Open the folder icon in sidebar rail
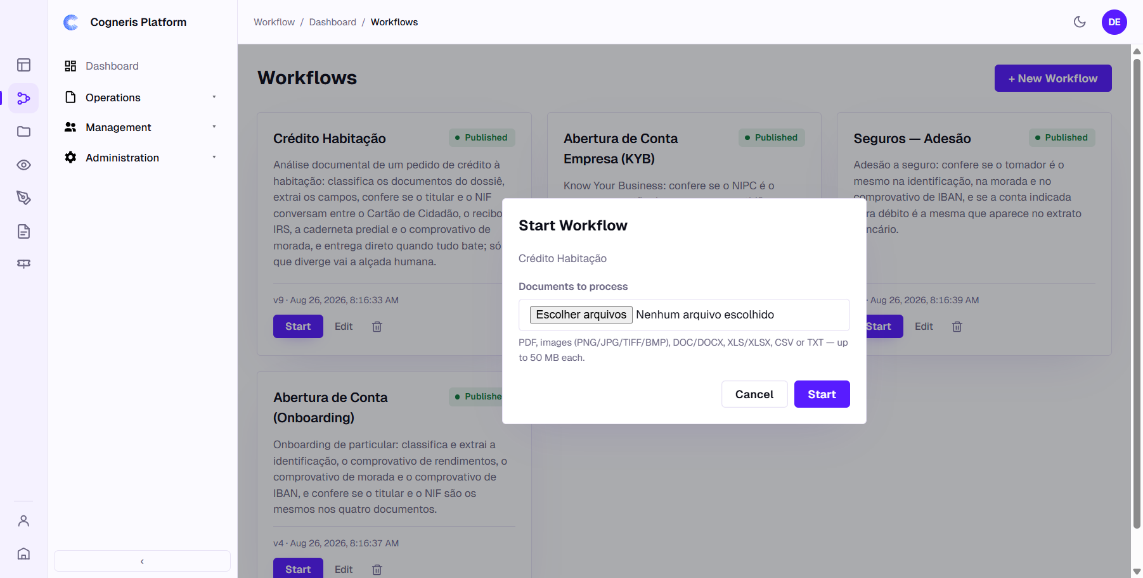The width and height of the screenshot is (1143, 578). [23, 132]
